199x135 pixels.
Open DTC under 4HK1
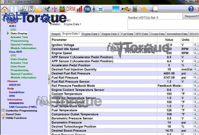click(13, 30)
